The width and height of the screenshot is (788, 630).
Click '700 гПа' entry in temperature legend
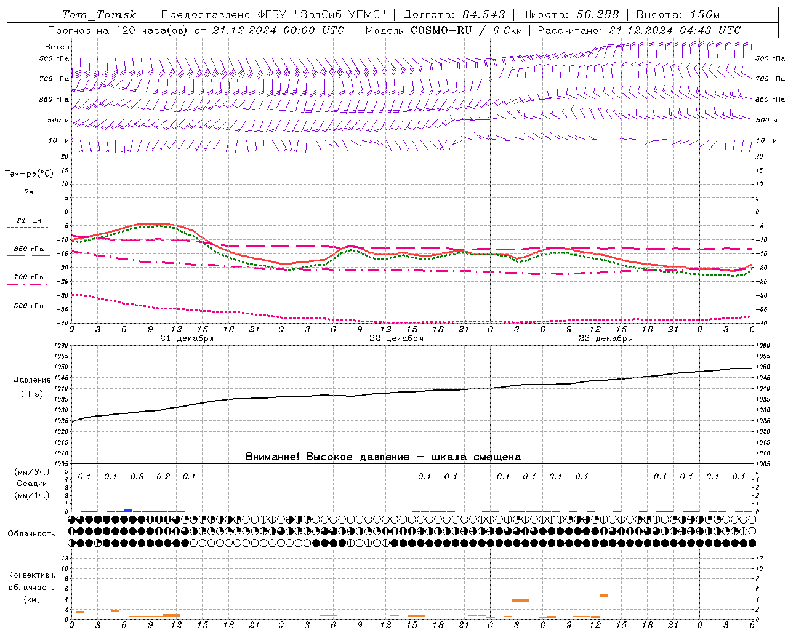tap(28, 277)
